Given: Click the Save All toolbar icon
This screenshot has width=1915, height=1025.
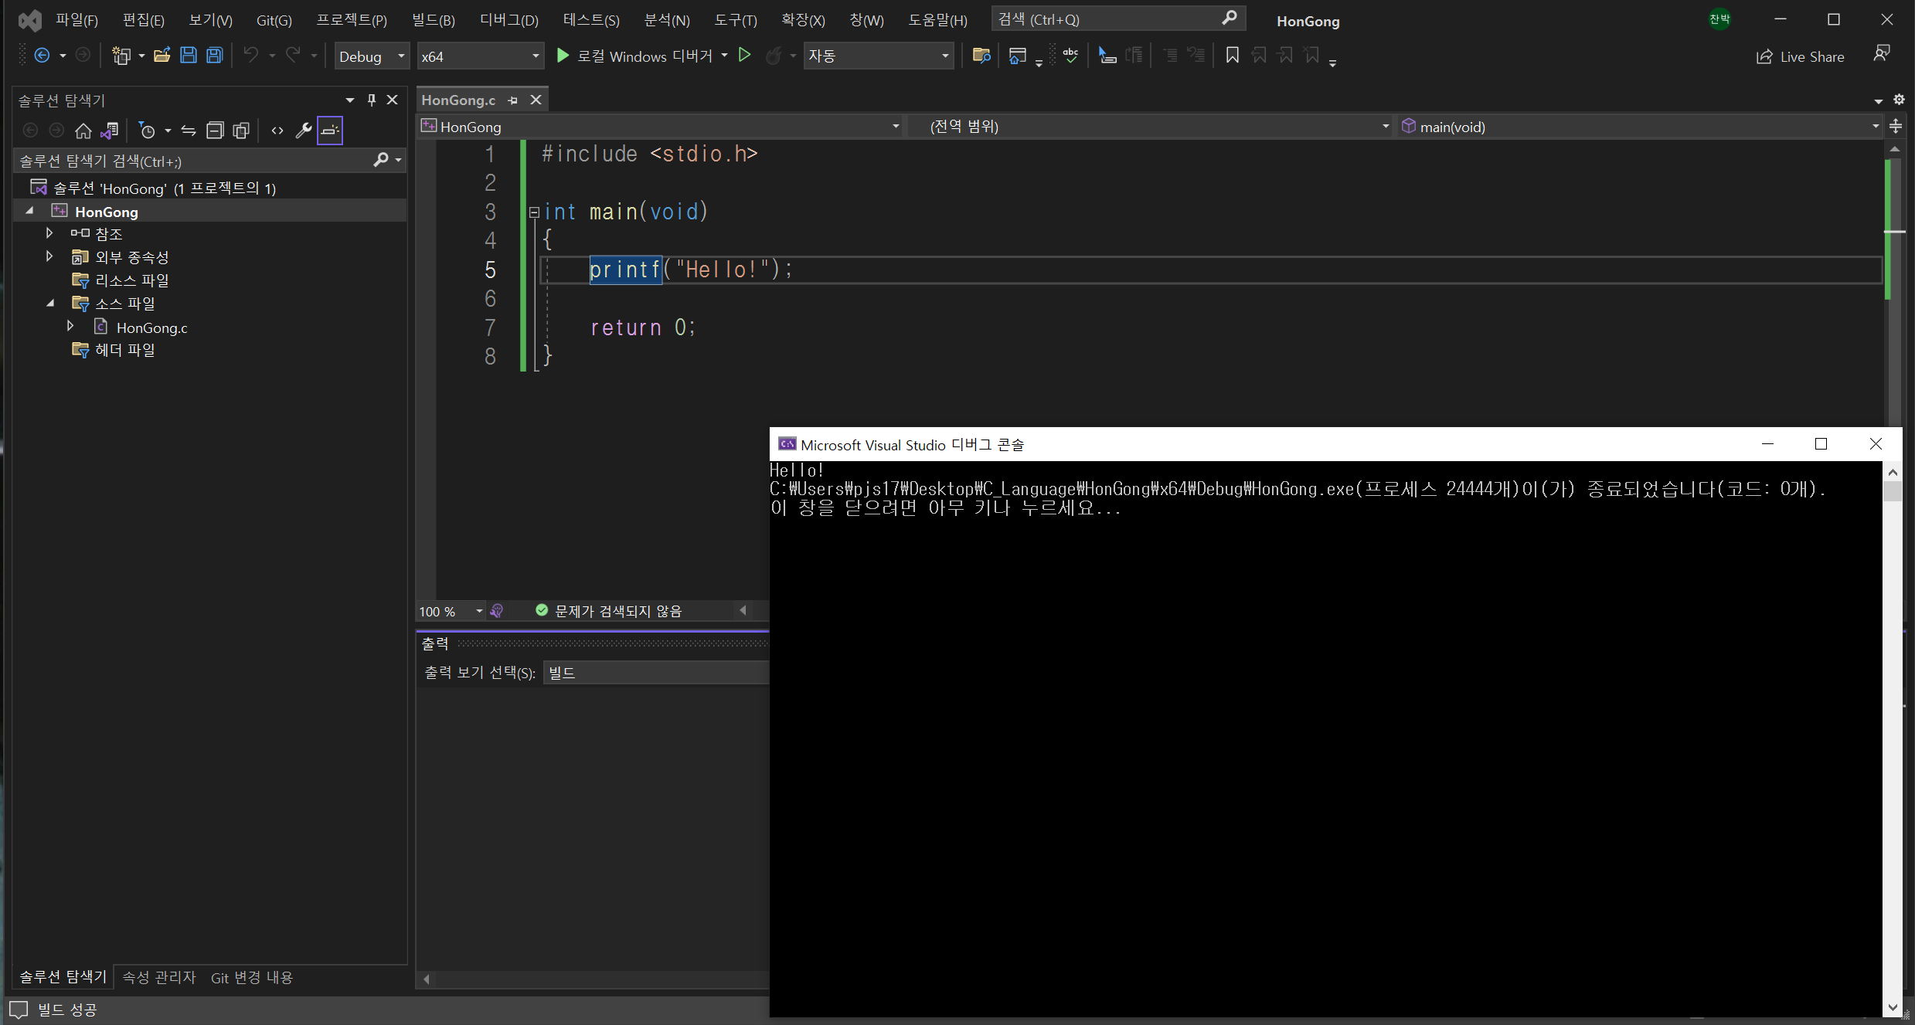Looking at the screenshot, I should click(215, 56).
